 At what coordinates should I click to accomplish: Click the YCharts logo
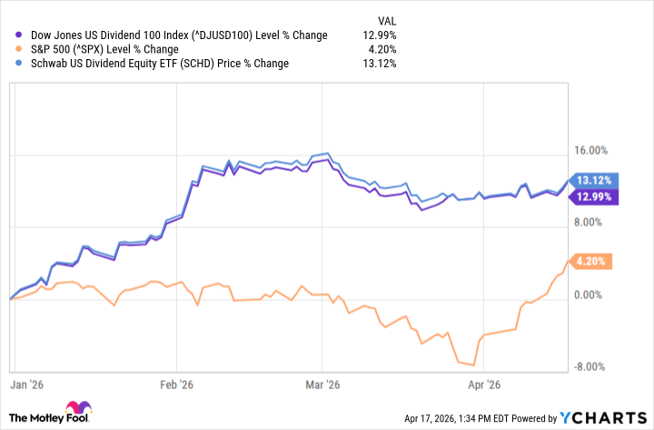605,416
